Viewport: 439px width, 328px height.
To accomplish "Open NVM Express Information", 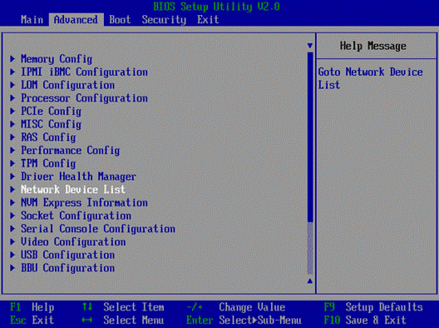I will (84, 202).
